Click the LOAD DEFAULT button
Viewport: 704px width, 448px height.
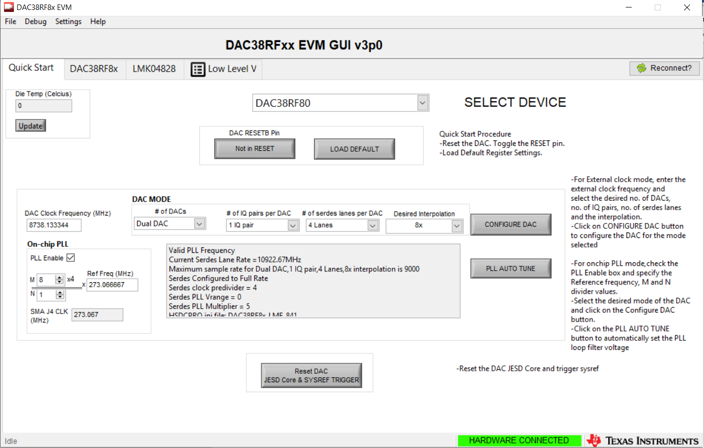coord(354,149)
